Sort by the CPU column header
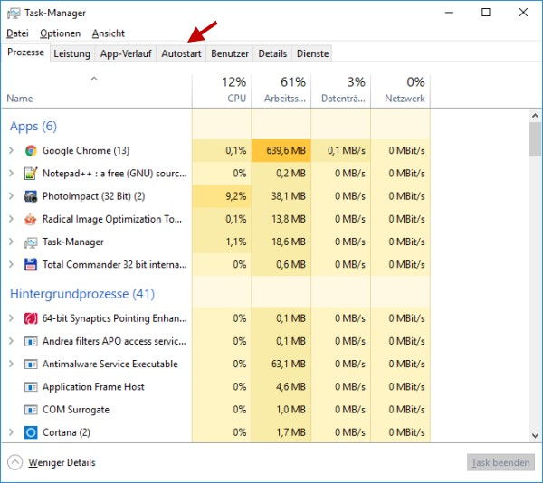This screenshot has height=483, width=543. (222, 90)
